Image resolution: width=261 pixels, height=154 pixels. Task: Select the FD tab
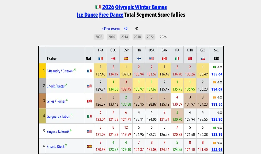(x=136, y=28)
